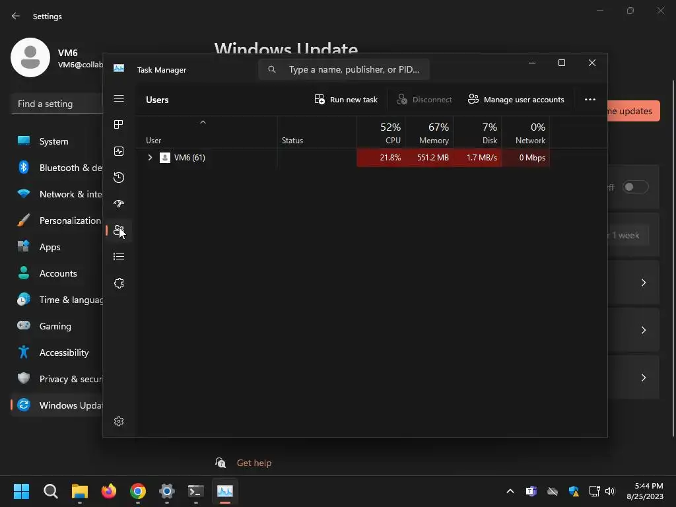Open Privacy & security in Settings
676x507 pixels.
pyautogui.click(x=57, y=379)
